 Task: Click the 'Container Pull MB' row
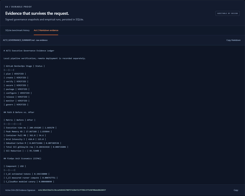pyautogui.click(x=25, y=135)
